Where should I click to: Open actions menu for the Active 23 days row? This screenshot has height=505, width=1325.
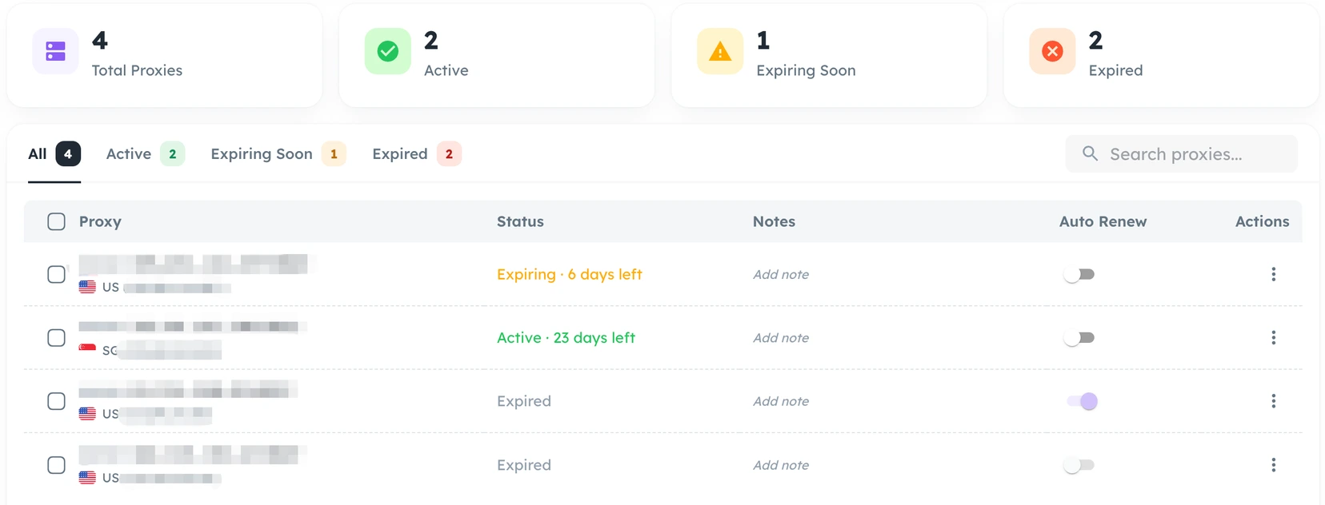tap(1273, 338)
